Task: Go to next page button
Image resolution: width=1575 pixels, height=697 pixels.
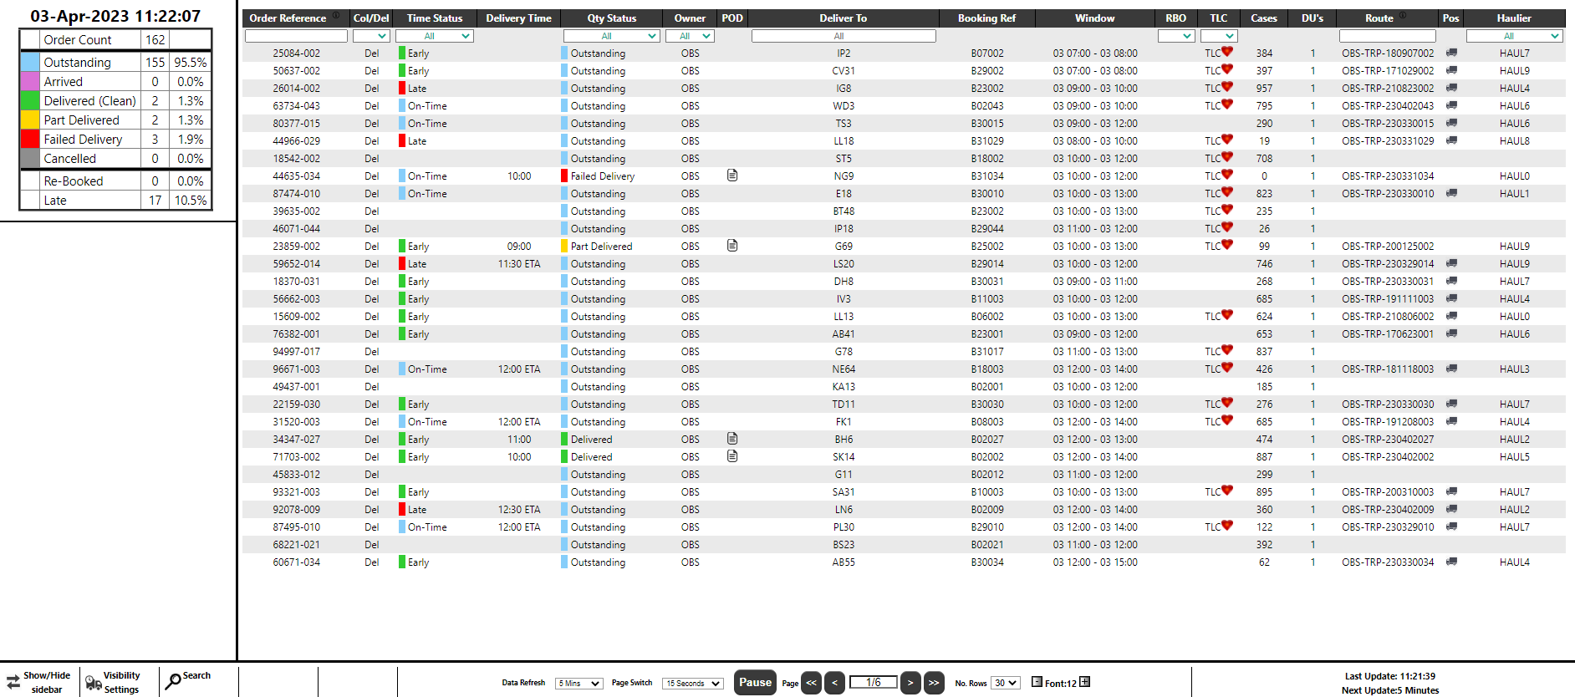Action: click(x=910, y=683)
